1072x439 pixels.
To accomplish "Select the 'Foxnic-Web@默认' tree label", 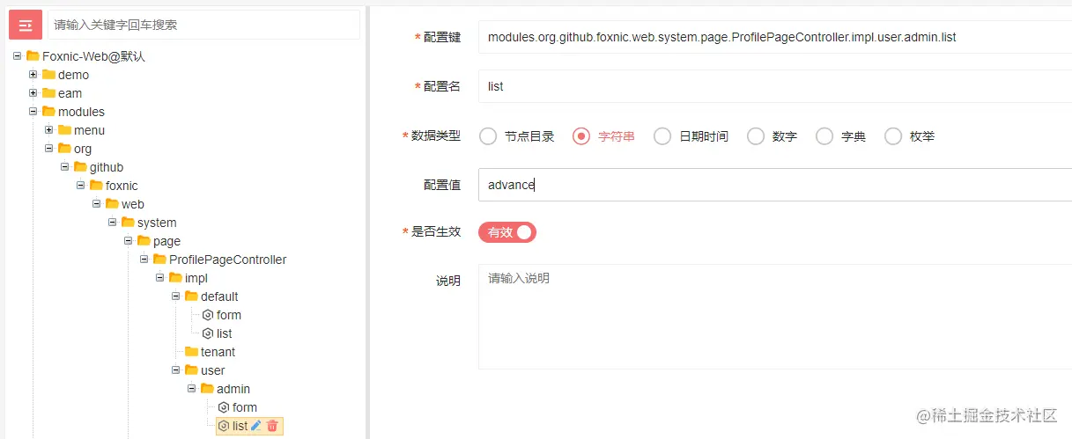I will (93, 56).
